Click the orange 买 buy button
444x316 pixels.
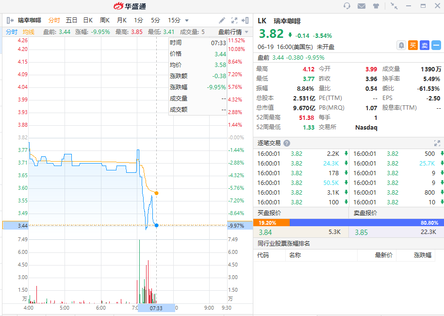(413, 45)
